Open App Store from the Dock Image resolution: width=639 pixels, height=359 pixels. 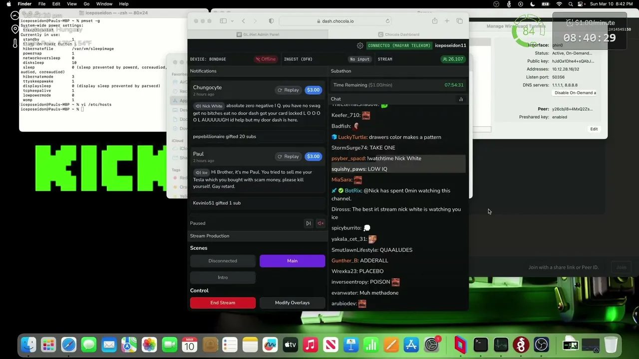[411, 345]
